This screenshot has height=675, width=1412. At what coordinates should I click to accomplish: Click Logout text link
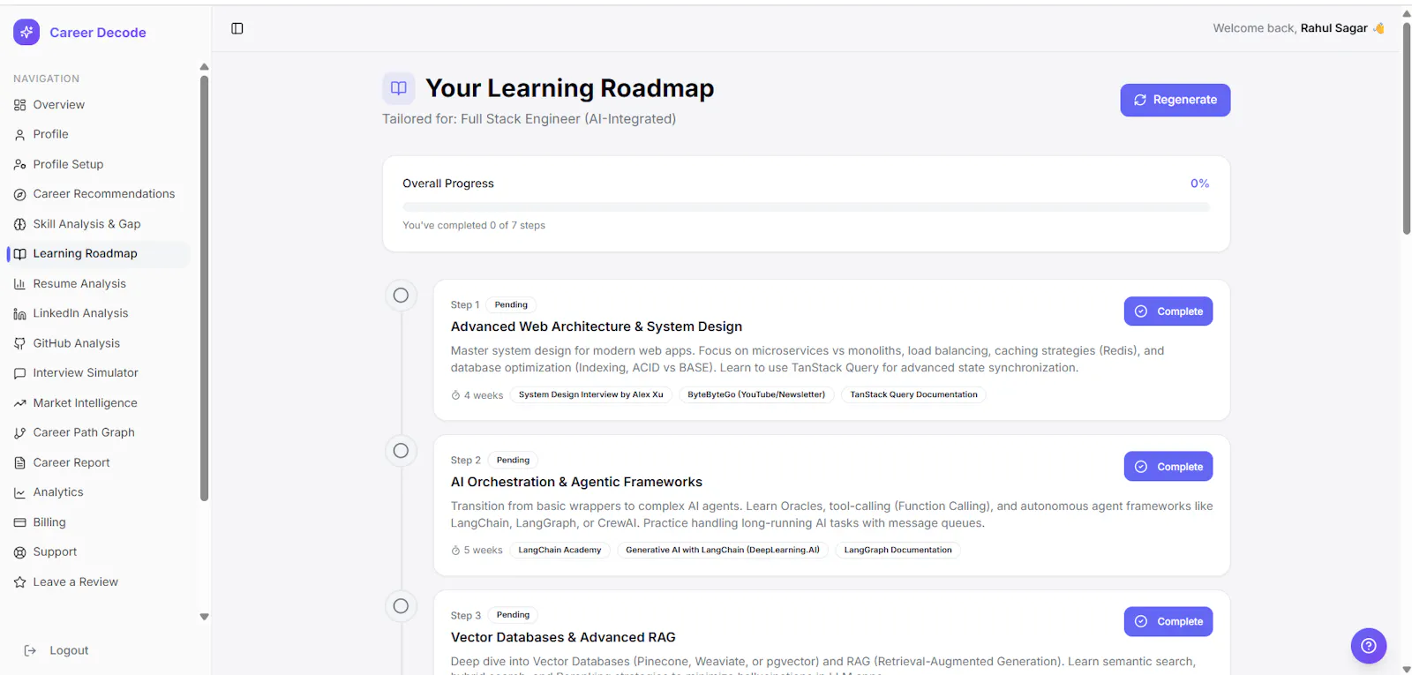pos(69,650)
